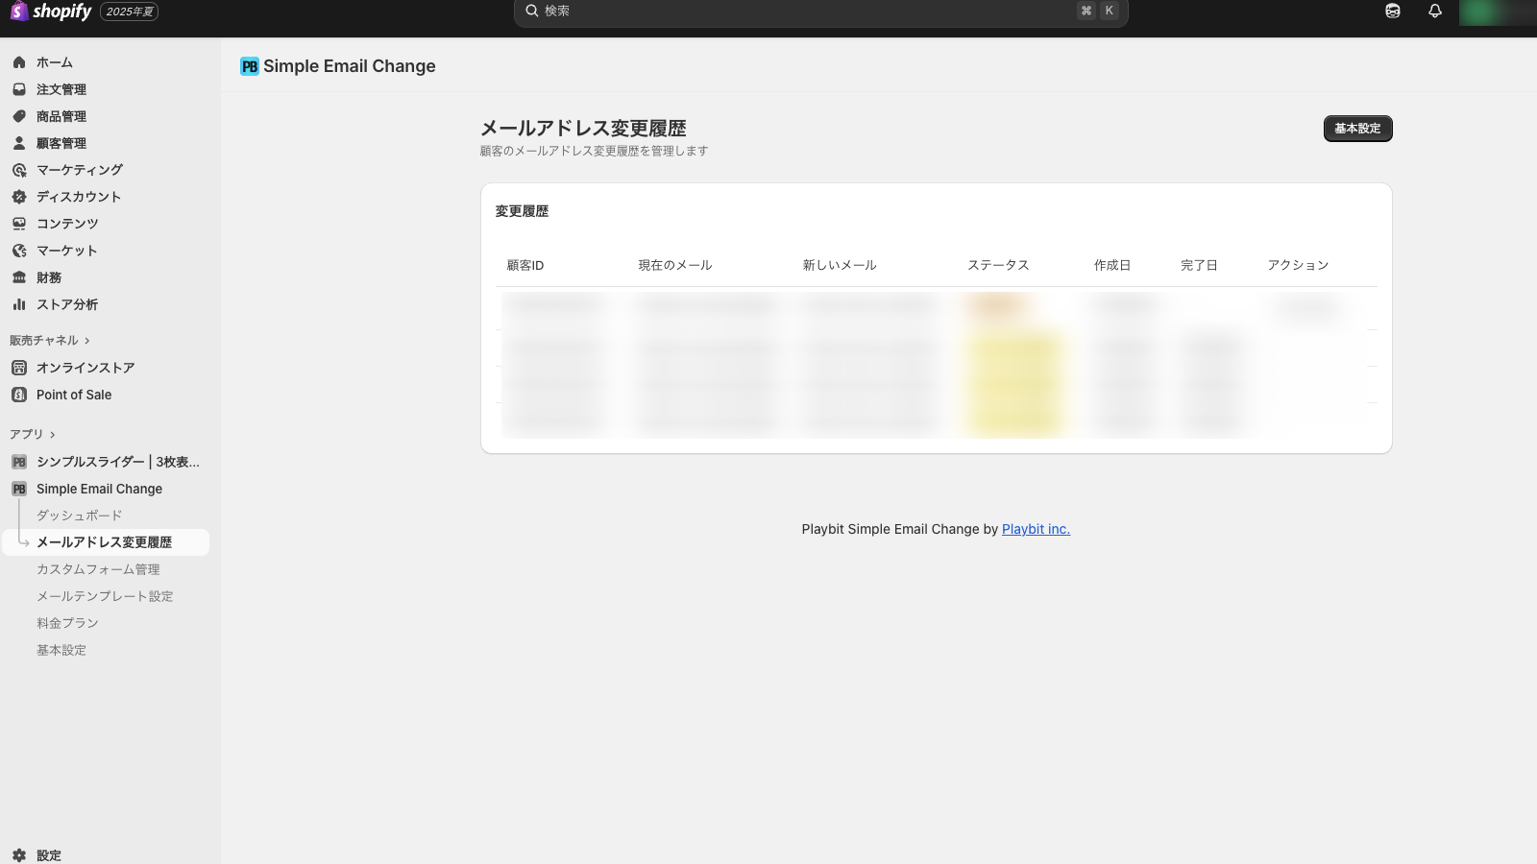Open Customers via the person icon

coord(19,143)
